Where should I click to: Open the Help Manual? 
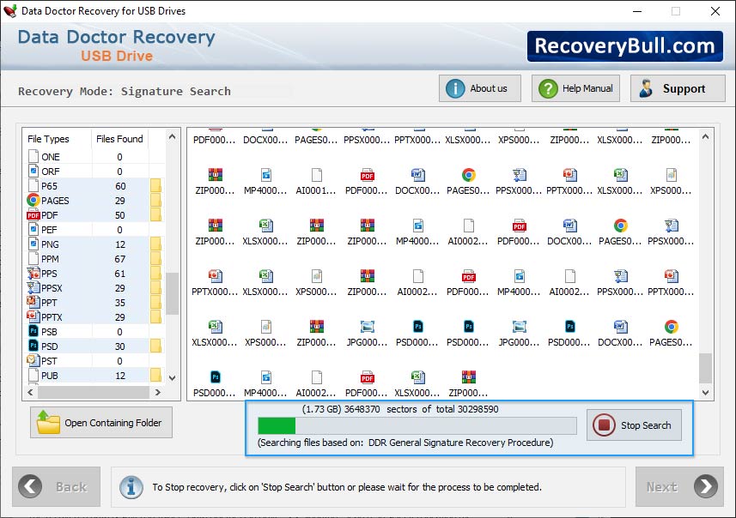pos(575,88)
